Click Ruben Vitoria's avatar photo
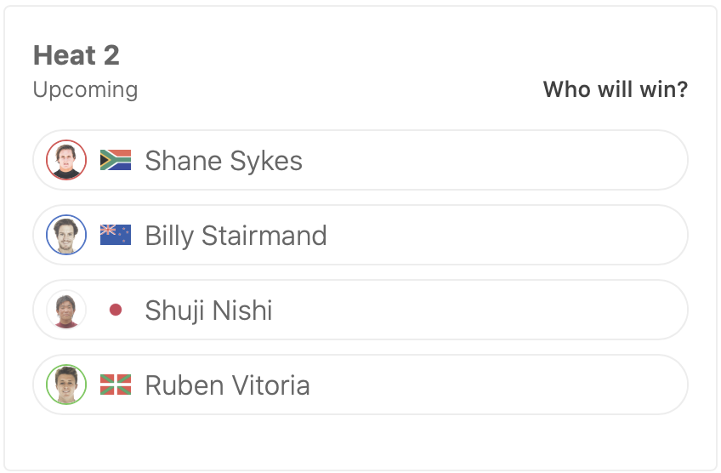Image resolution: width=721 pixels, height=473 pixels. click(66, 385)
